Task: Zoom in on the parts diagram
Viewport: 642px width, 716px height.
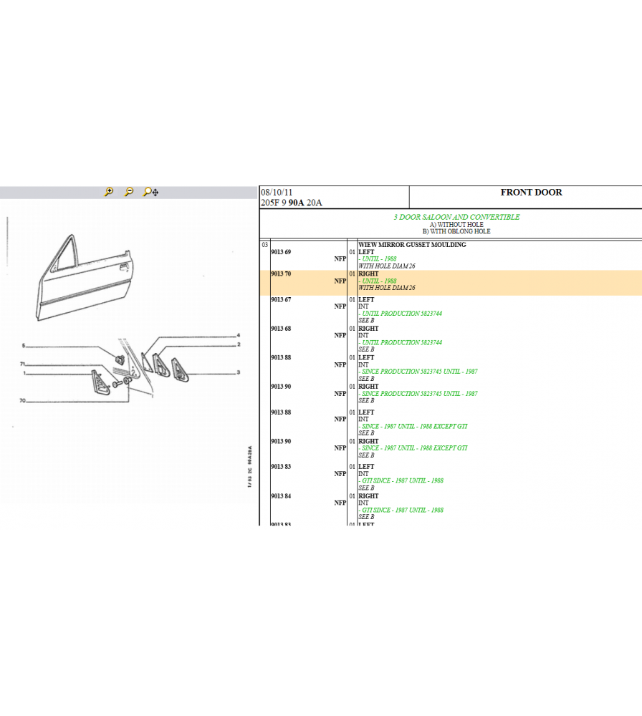Action: [x=109, y=192]
